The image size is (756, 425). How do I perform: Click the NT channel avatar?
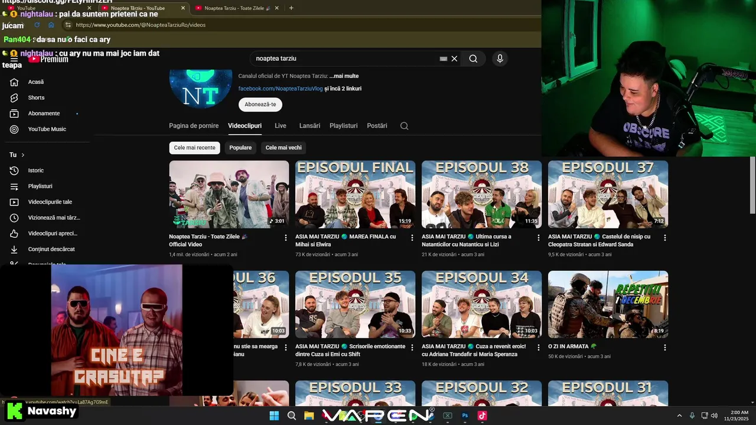(x=201, y=89)
